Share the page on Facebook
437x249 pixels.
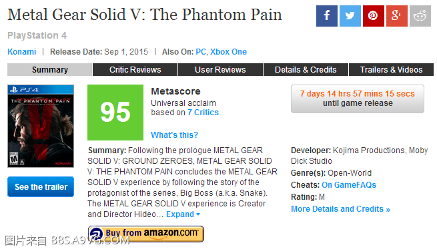(327, 16)
